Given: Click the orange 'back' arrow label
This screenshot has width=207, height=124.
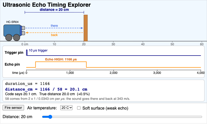Looking at the screenshot, I should 54,35.
